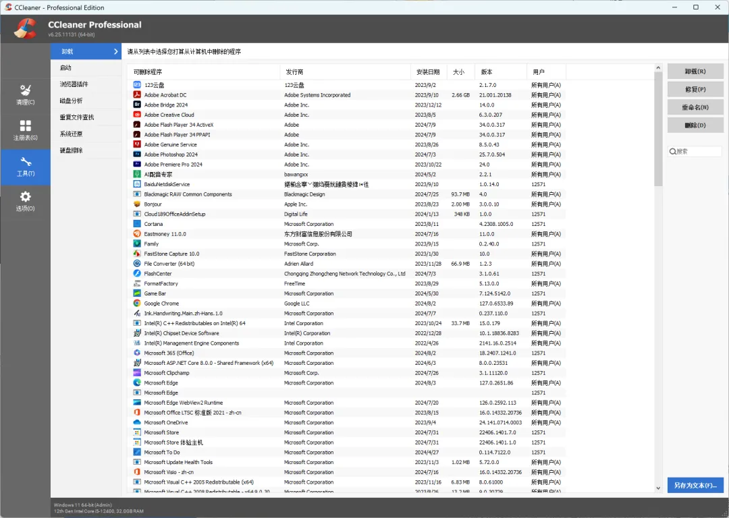Click the 另存为文本(F) save button
Screen dimensions: 729x518
[695, 485]
